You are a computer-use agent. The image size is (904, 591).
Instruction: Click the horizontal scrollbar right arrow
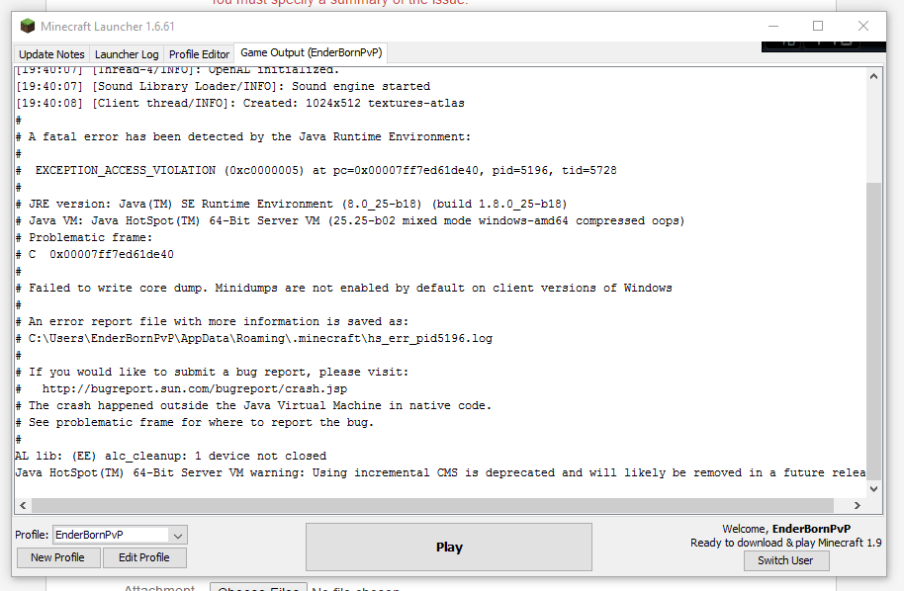click(x=858, y=505)
